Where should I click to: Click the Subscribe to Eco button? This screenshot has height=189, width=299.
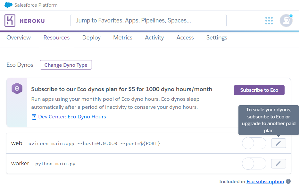point(259,90)
